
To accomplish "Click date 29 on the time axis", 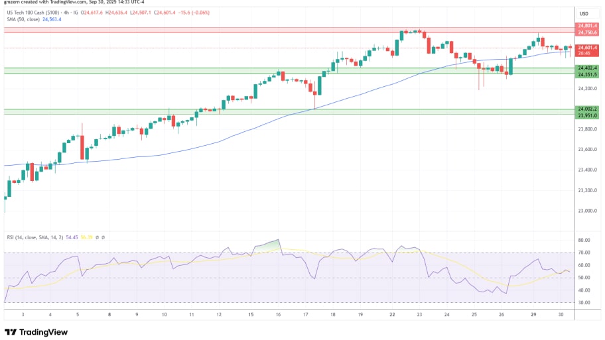I will pyautogui.click(x=534, y=315).
